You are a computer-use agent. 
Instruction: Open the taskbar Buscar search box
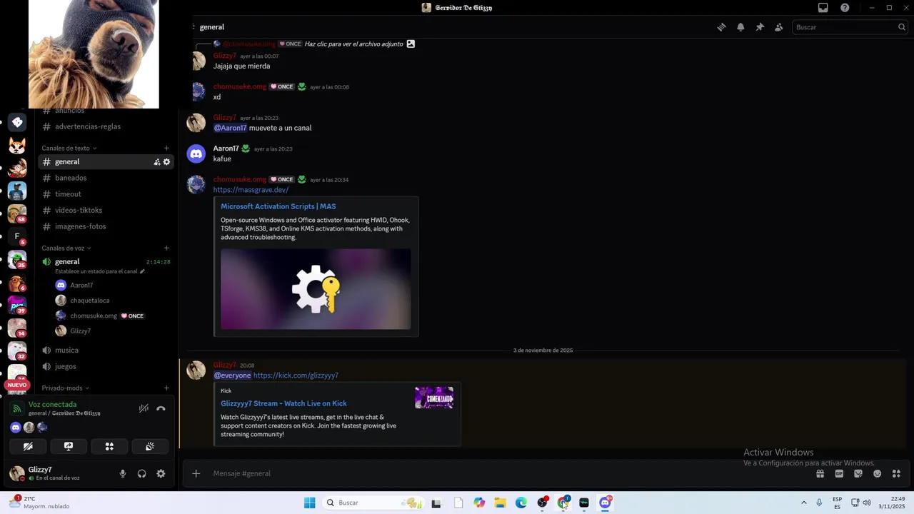[373, 503]
